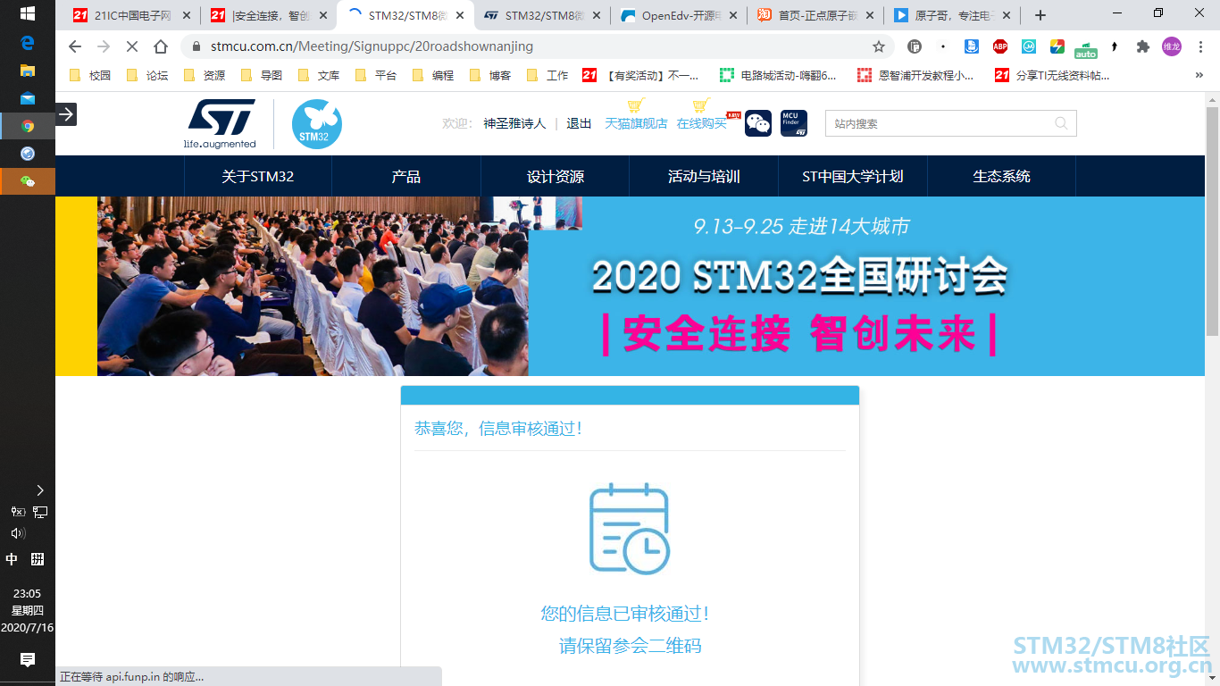Open the 工作 bookmarks folder
This screenshot has width=1220, height=686.
click(x=547, y=76)
